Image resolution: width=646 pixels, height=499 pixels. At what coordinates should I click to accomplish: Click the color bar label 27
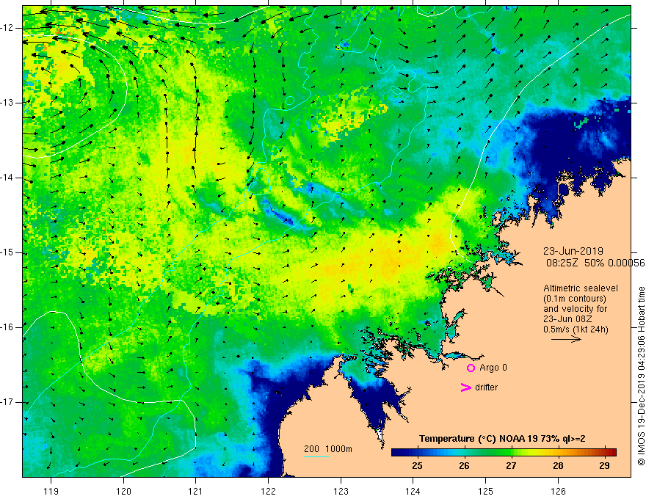click(511, 466)
